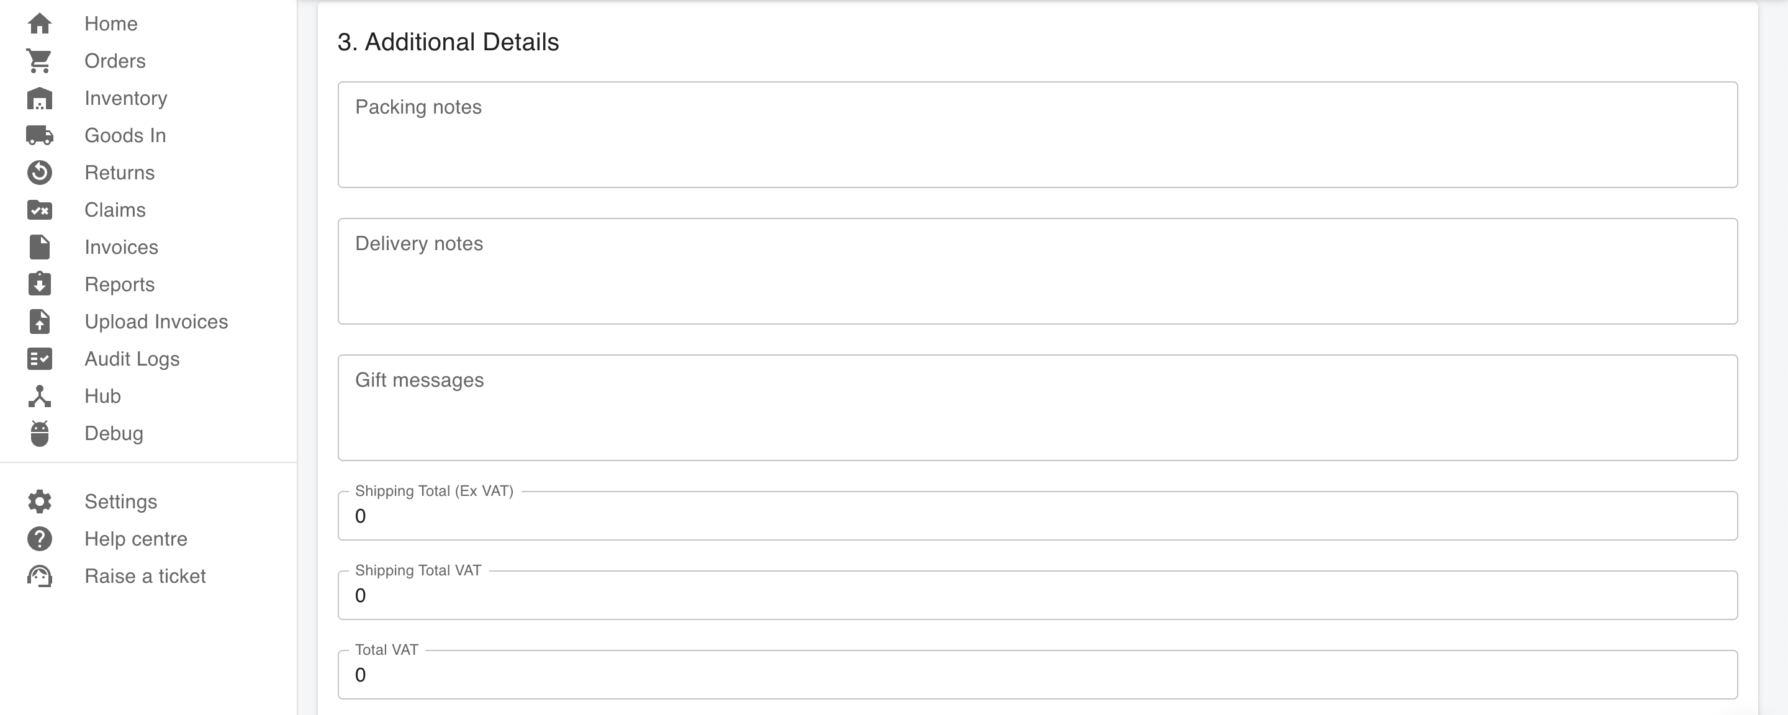Open the Raise a ticket headset icon

40,576
